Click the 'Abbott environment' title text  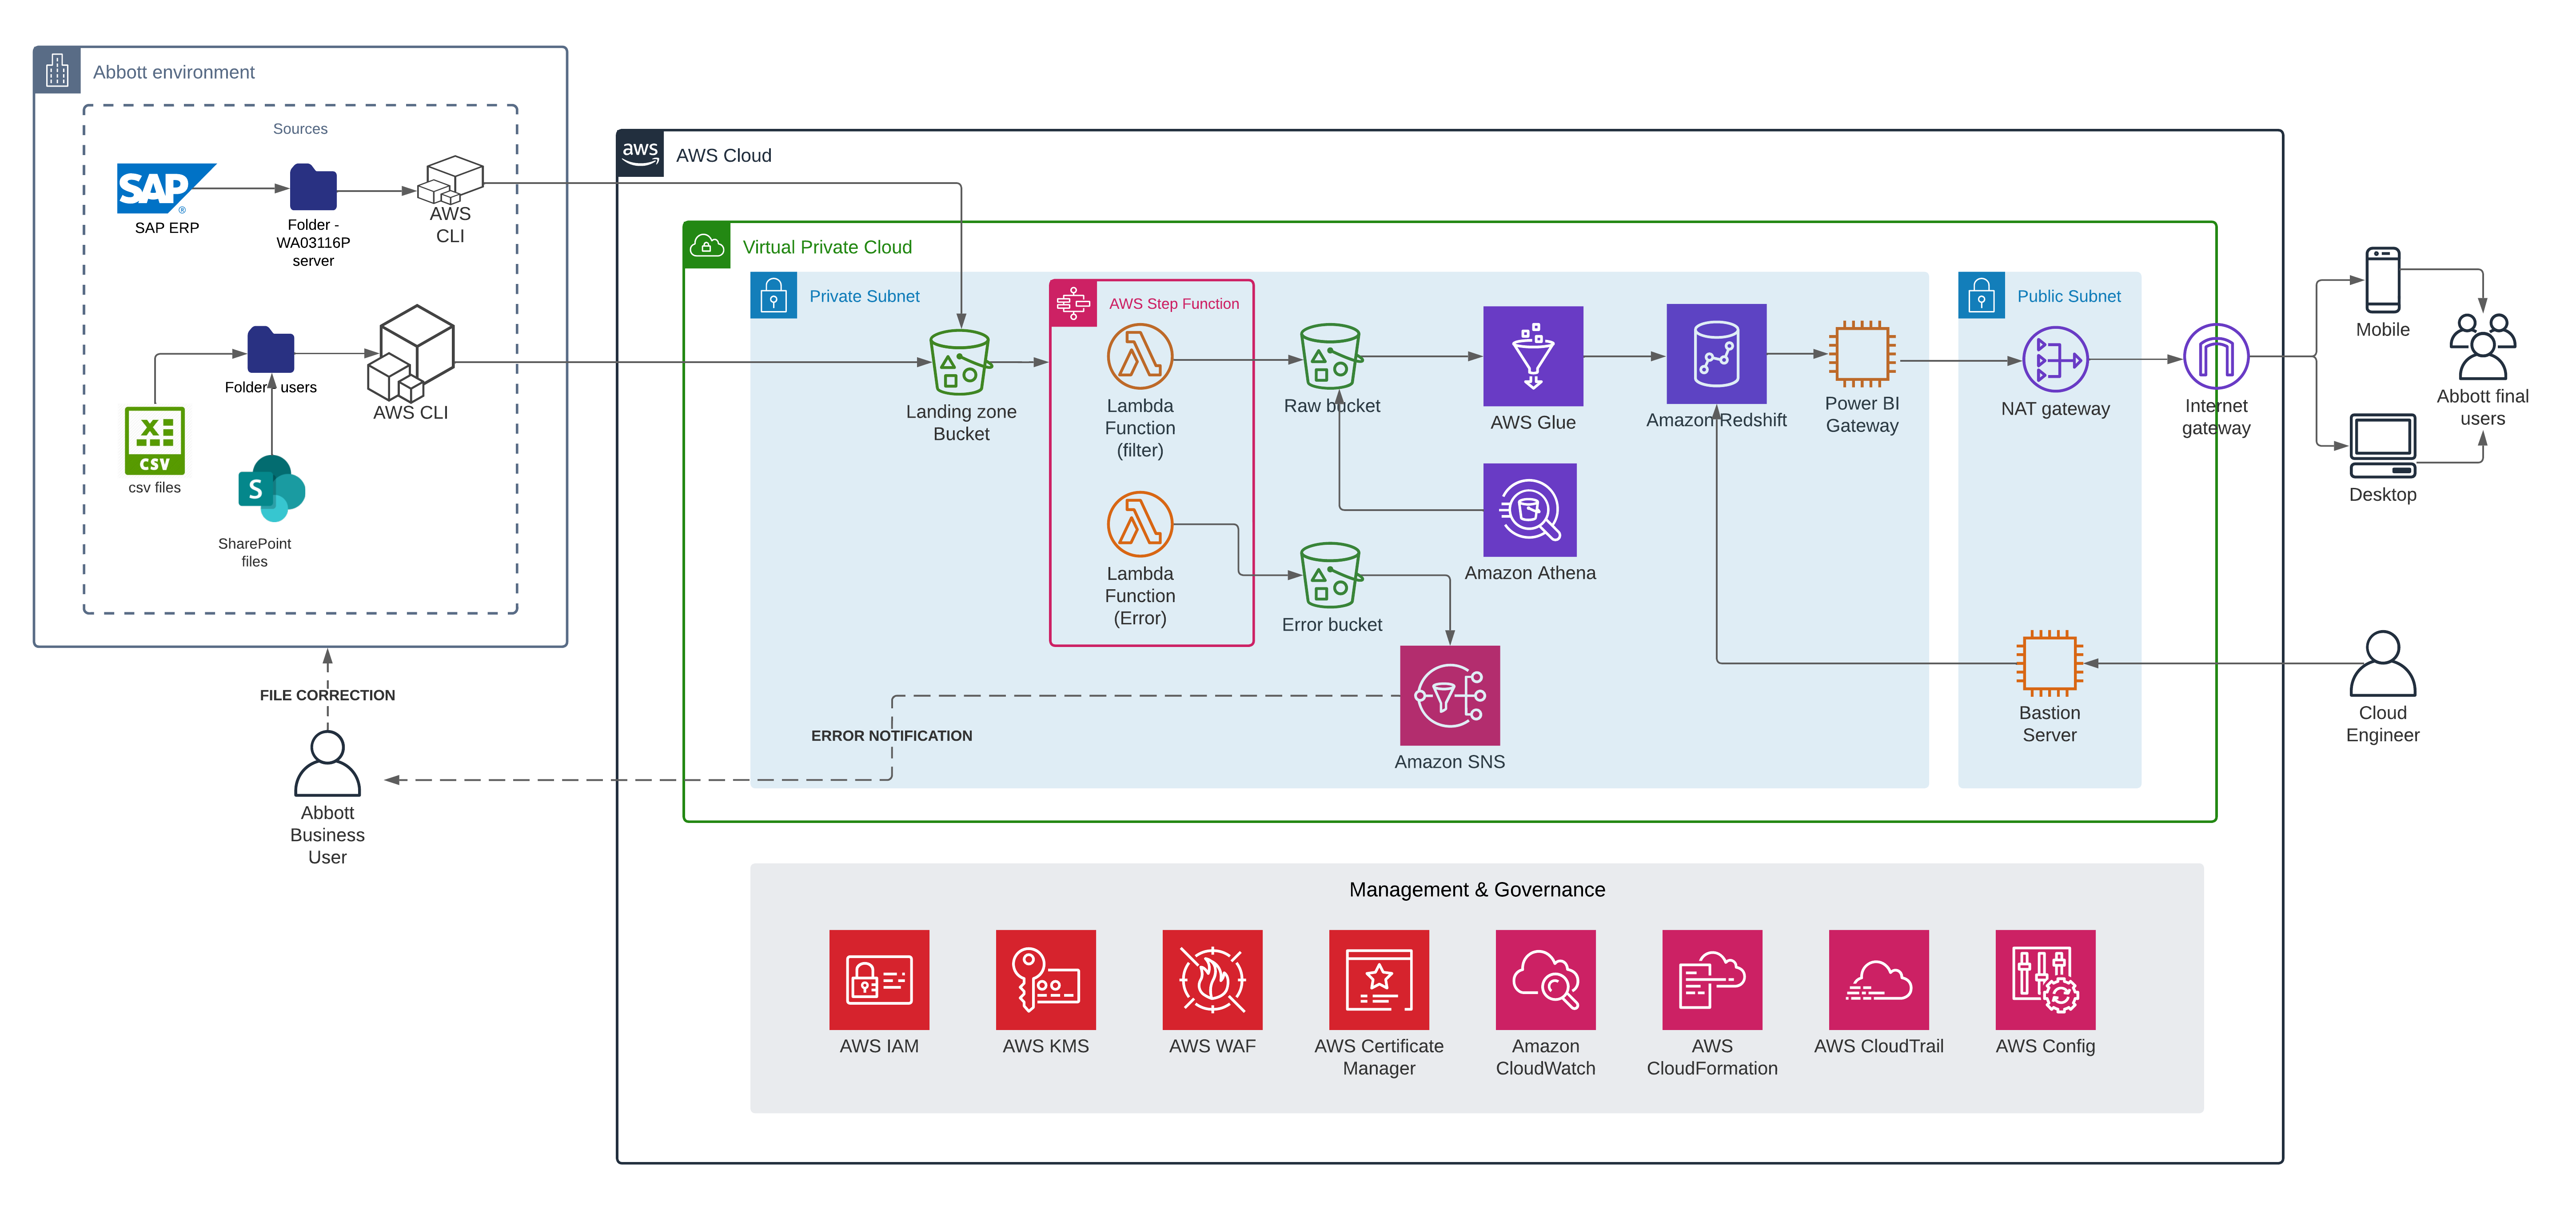click(174, 72)
